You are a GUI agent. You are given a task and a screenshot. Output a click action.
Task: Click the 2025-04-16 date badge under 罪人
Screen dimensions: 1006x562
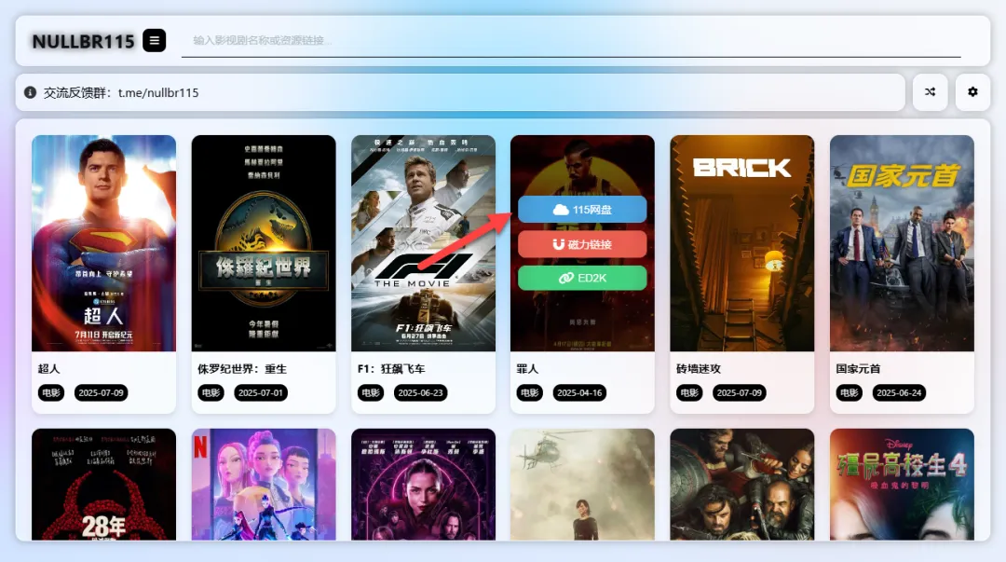coord(579,392)
